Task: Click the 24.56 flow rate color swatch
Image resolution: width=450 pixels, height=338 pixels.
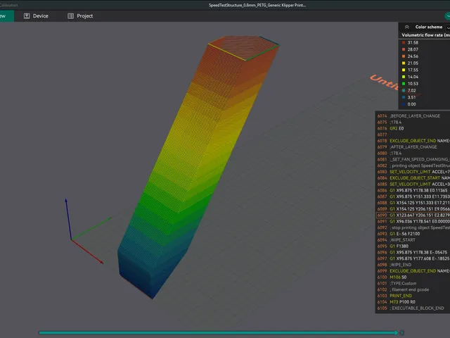Action: pos(404,56)
